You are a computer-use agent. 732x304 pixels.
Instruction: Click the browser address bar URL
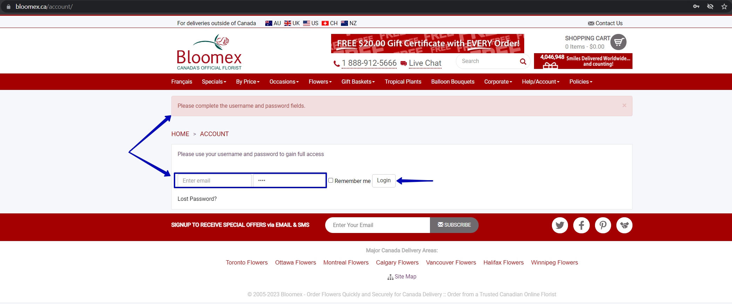tap(44, 7)
